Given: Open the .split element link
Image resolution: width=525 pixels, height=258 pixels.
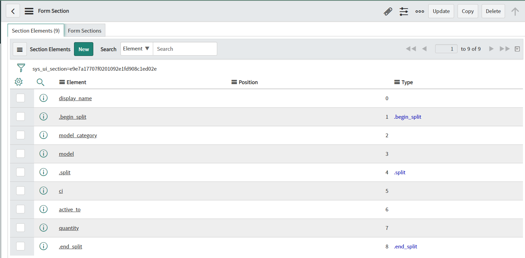Looking at the screenshot, I should tap(65, 173).
